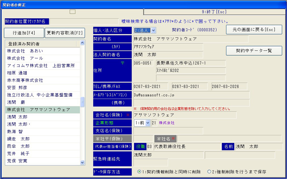The width and height of the screenshot is (287, 179).
Task: Click the 更新内容取消[F2] button
Action: [65, 33]
